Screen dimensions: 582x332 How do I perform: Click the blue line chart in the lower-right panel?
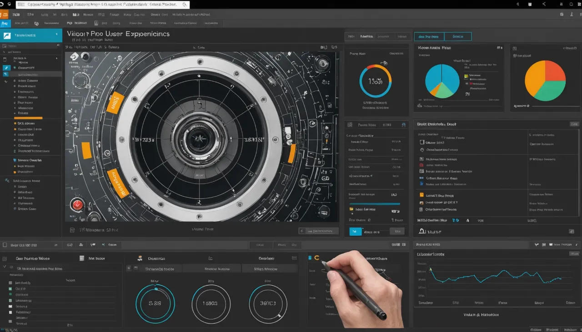[496, 276]
